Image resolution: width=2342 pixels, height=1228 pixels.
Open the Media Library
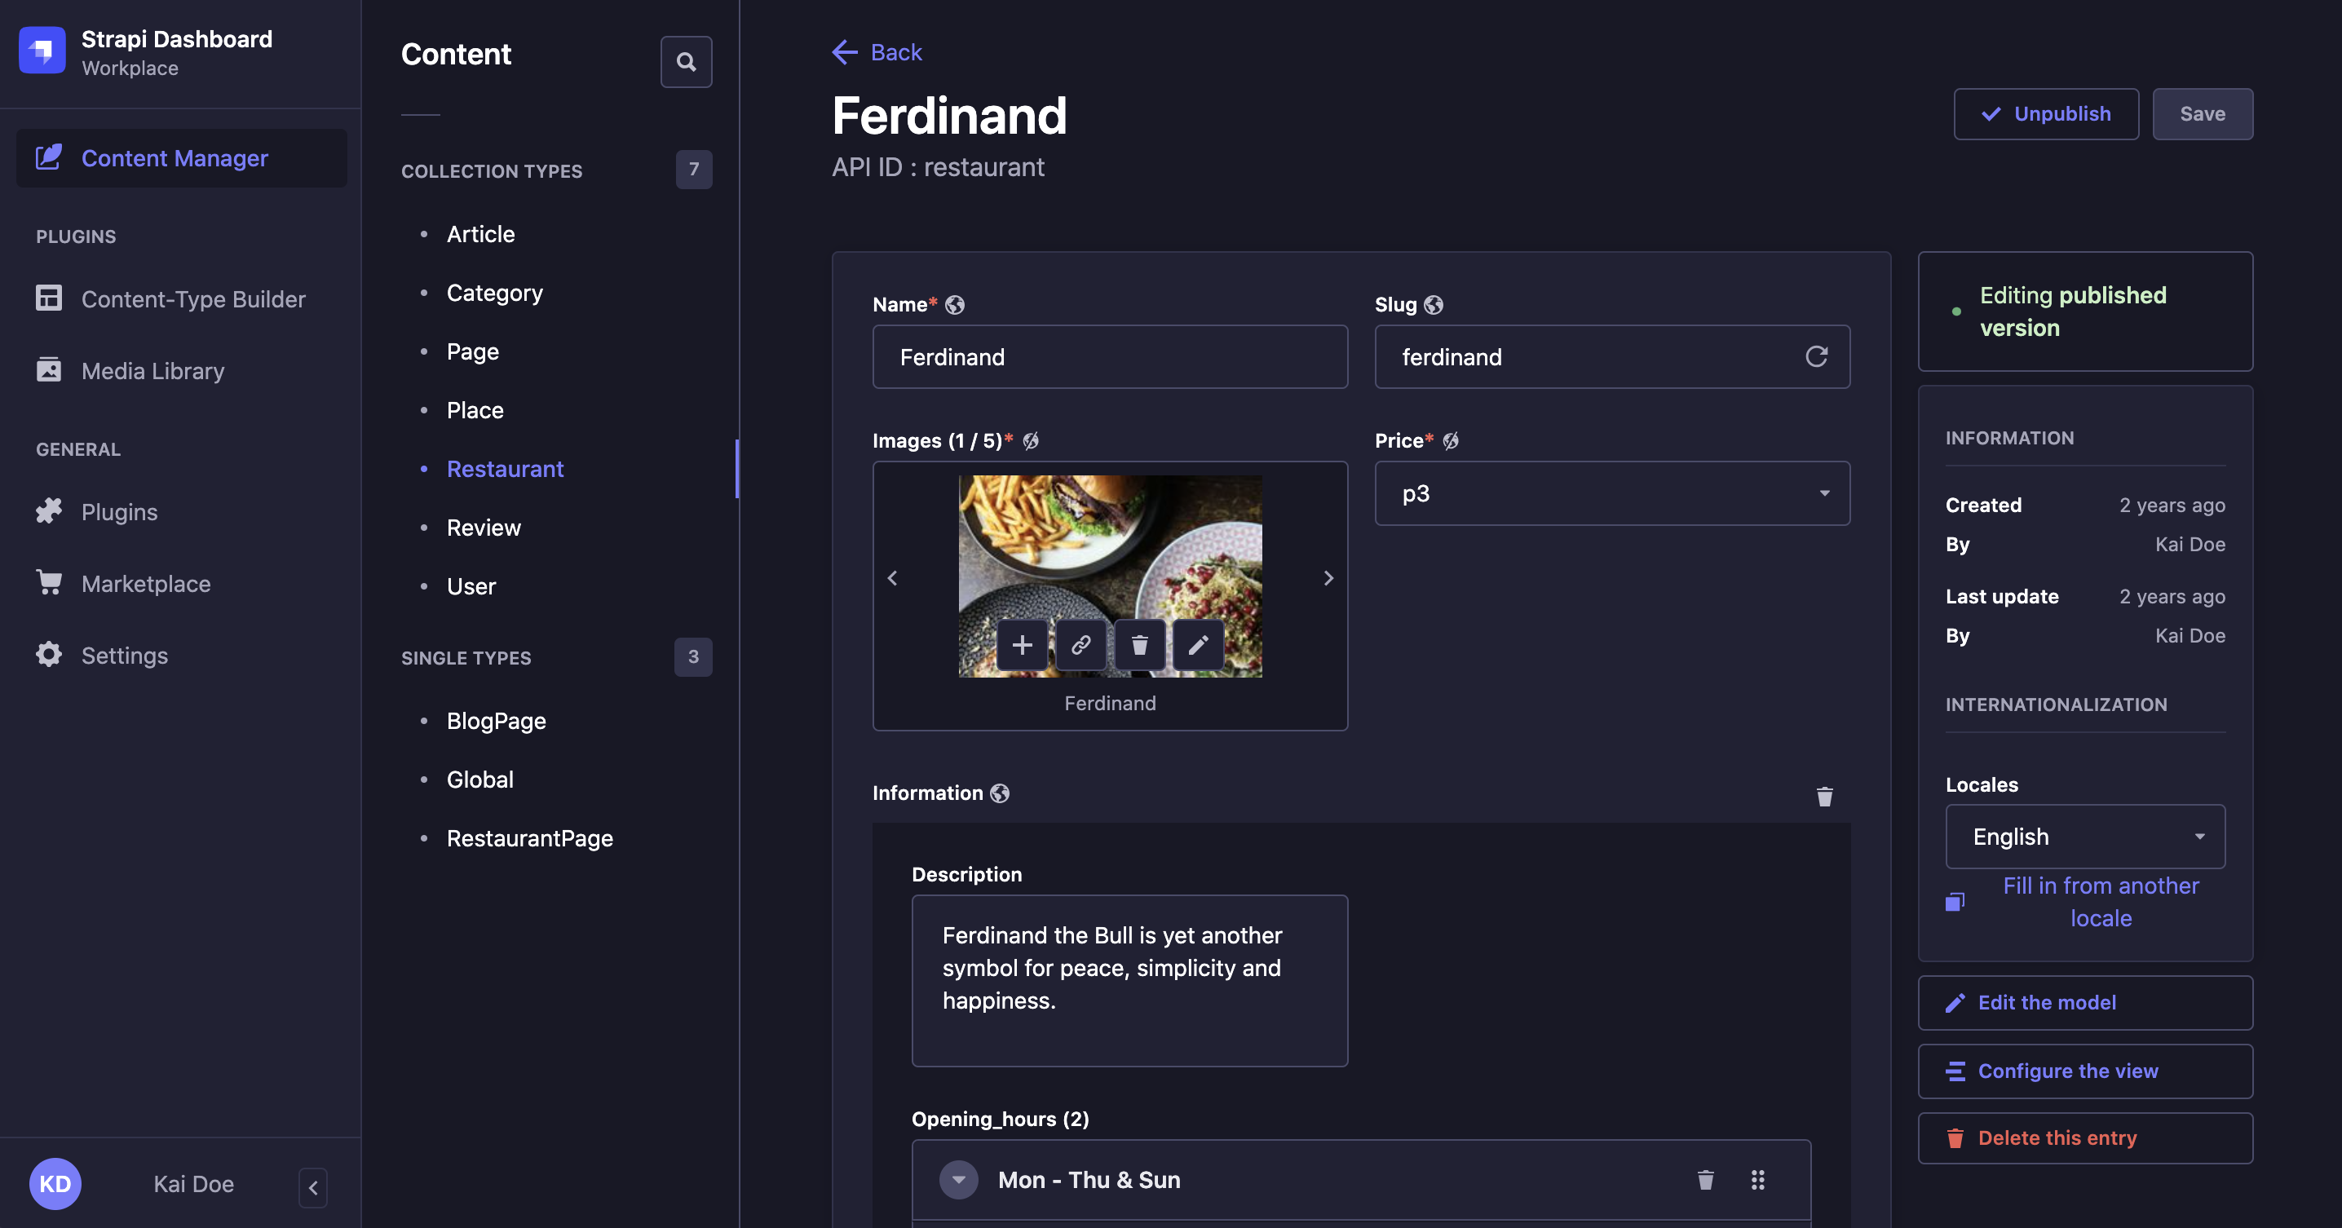152,370
